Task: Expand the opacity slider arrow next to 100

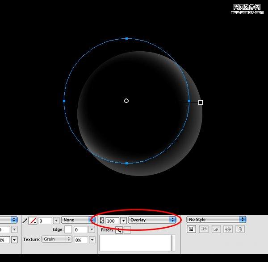Action: click(123, 220)
